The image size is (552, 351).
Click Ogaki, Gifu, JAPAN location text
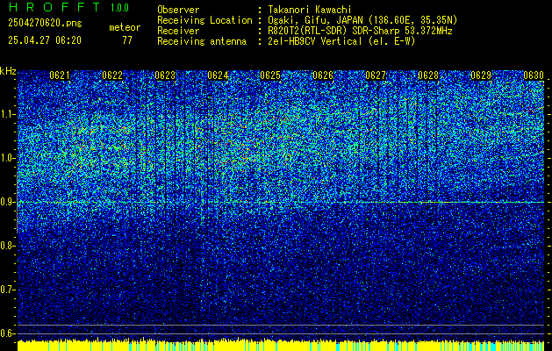coord(362,20)
